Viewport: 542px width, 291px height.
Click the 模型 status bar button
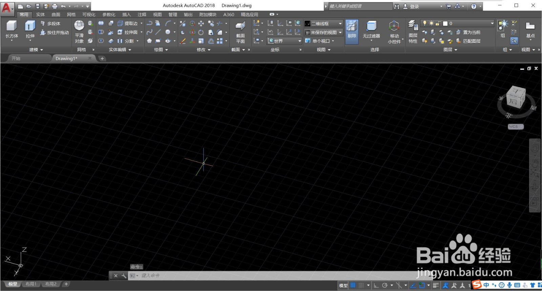[343, 285]
